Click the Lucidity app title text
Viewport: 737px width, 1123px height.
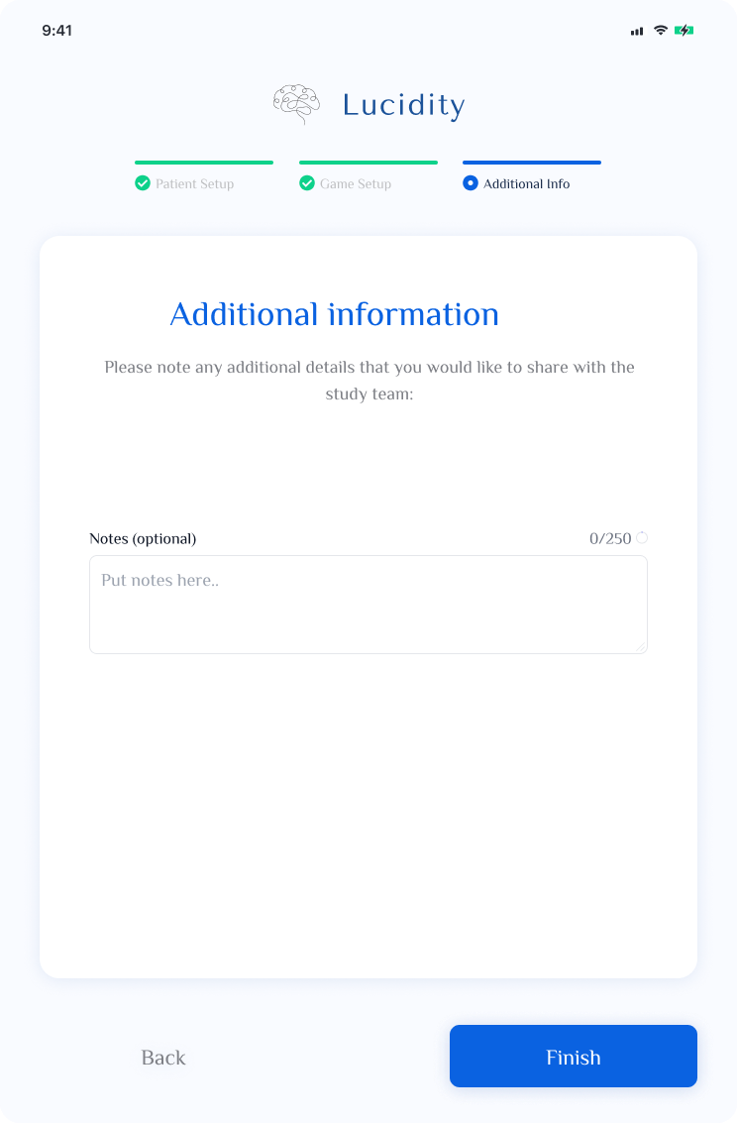(x=403, y=105)
